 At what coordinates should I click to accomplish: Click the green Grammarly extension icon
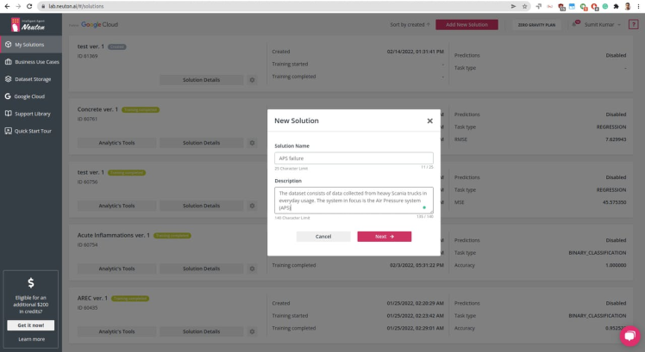click(605, 6)
